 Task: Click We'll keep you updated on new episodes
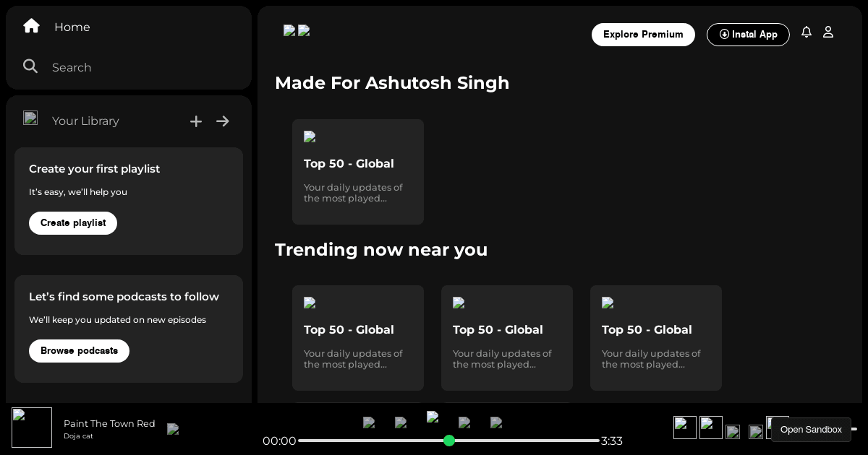click(x=117, y=320)
